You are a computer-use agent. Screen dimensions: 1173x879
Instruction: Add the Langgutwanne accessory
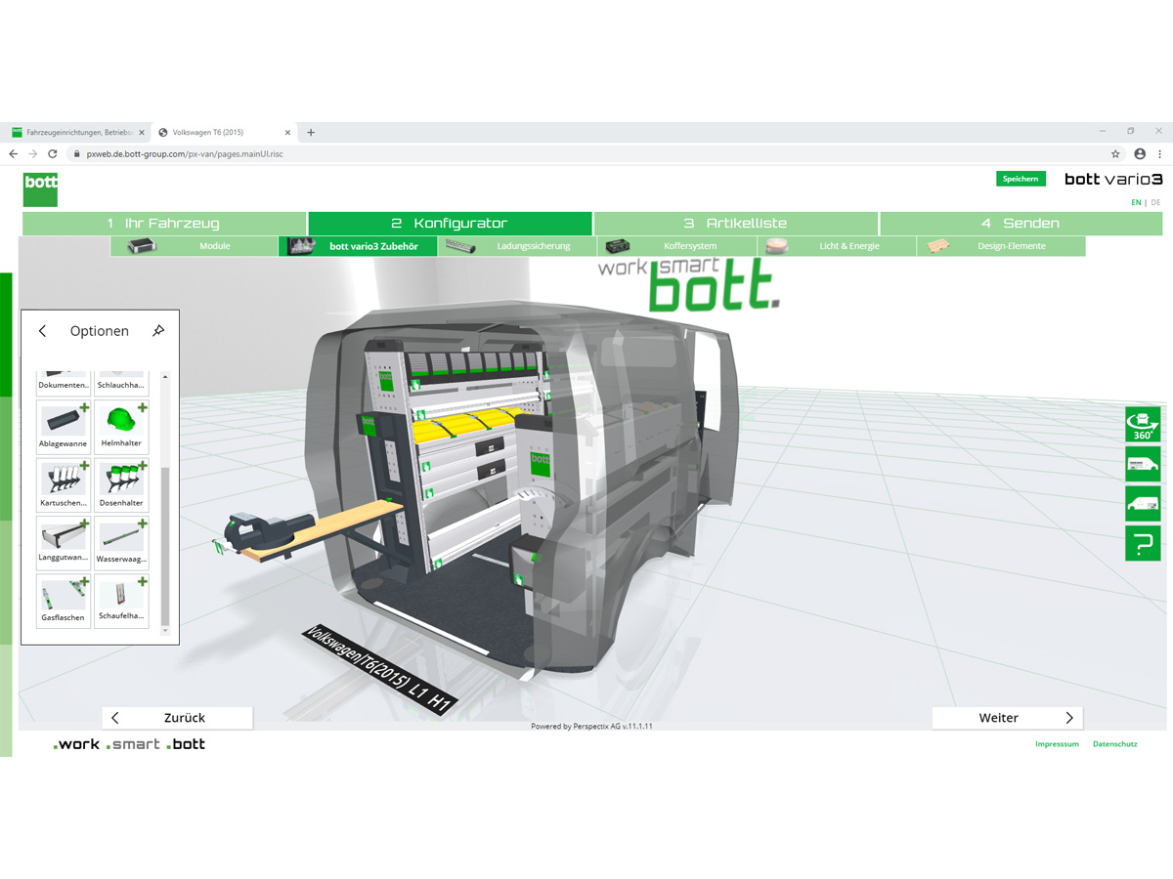(64, 542)
